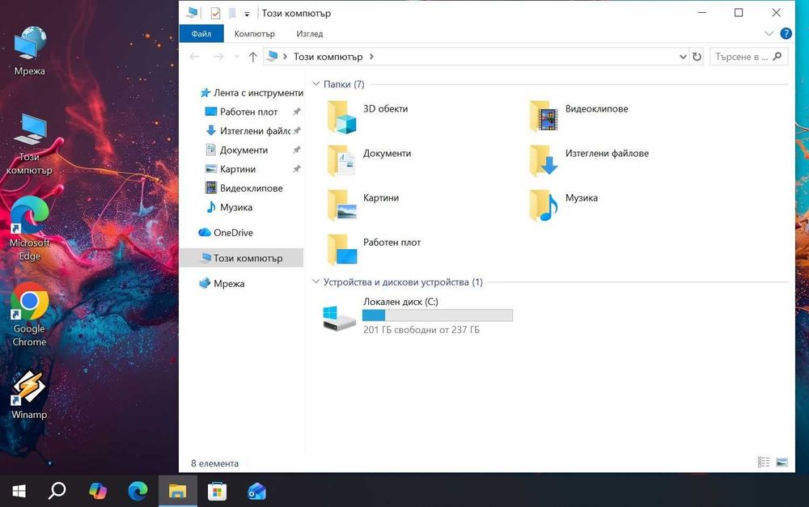Screen dimensions: 809x507
Task: Click the forward navigation arrow
Action: [218, 57]
